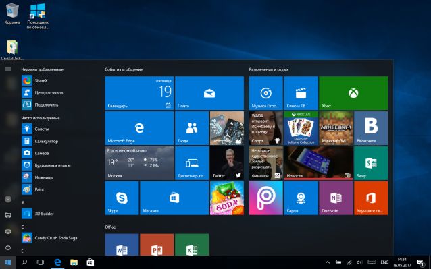Show hidden tray icons chevron
Image resolution: width=431 pixels, height=269 pixels.
point(328,262)
